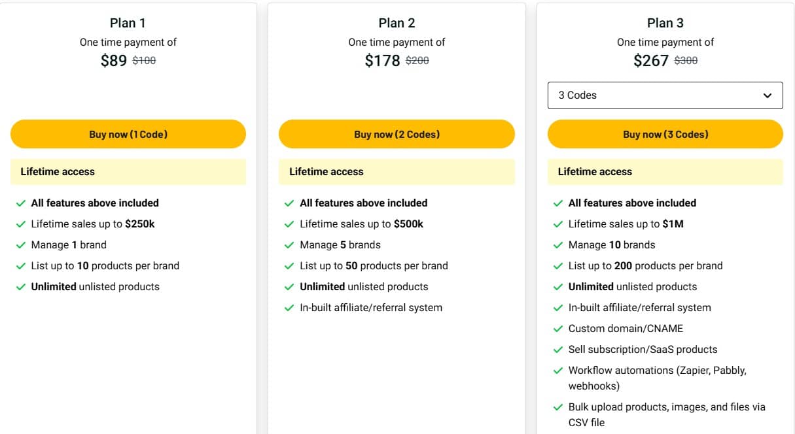795x434 pixels.
Task: Click Buy now (1 Code) button
Action: point(128,134)
